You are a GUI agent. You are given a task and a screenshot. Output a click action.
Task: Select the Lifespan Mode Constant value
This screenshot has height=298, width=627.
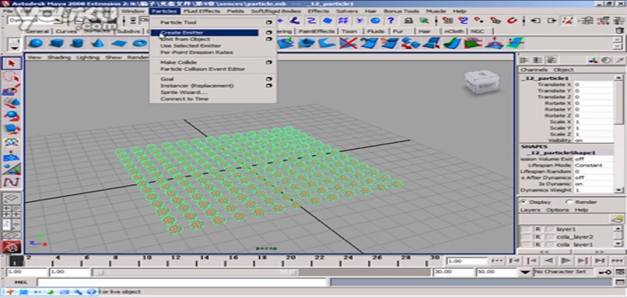point(593,165)
